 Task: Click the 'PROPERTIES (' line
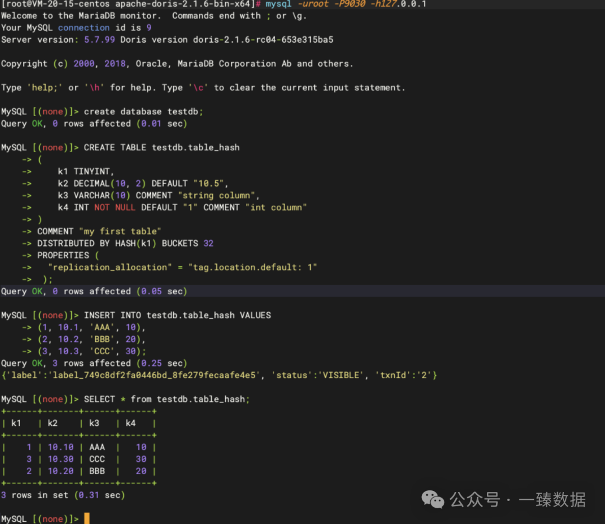68,255
